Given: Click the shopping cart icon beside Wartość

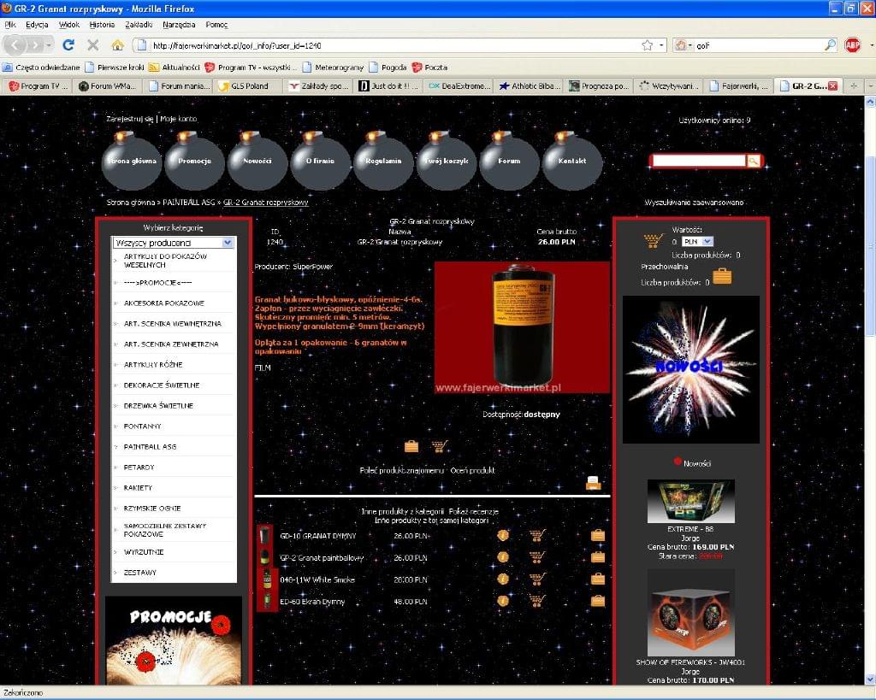Looking at the screenshot, I should point(653,240).
